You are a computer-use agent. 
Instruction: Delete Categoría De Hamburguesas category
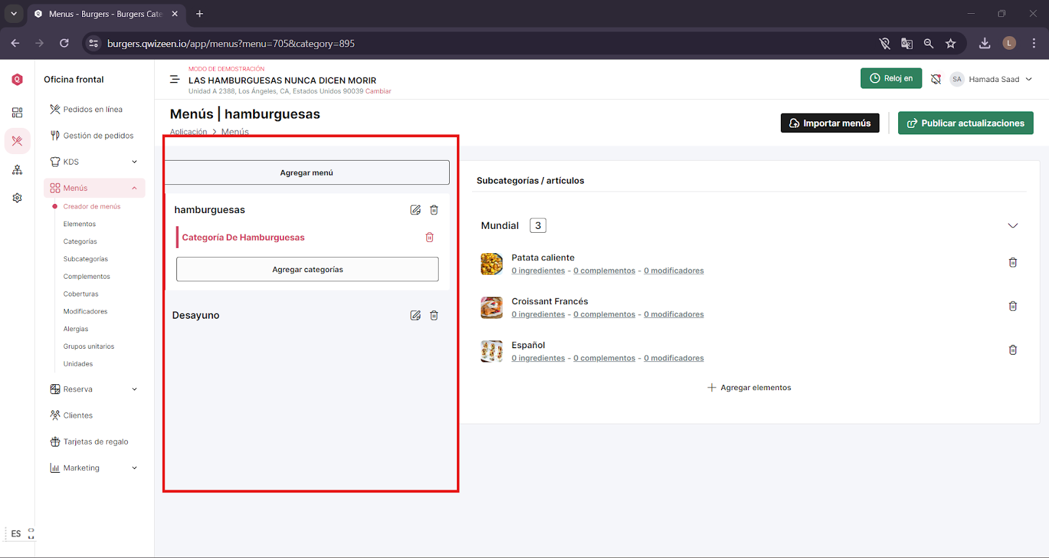pos(429,237)
